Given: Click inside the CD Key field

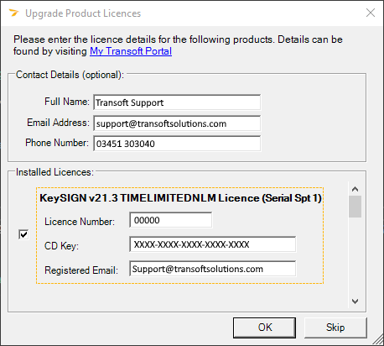Looking at the screenshot, I should tap(212, 244).
